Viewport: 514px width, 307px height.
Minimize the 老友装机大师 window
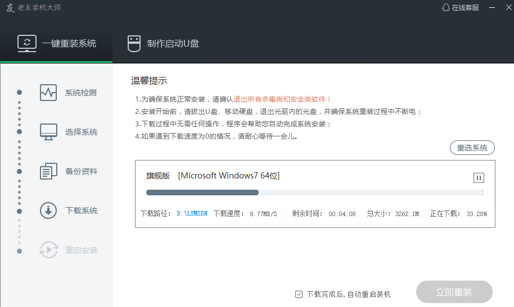tap(492, 7)
